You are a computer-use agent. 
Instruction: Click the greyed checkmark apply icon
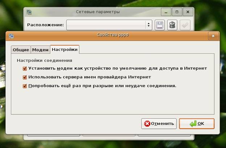[x=185, y=25]
